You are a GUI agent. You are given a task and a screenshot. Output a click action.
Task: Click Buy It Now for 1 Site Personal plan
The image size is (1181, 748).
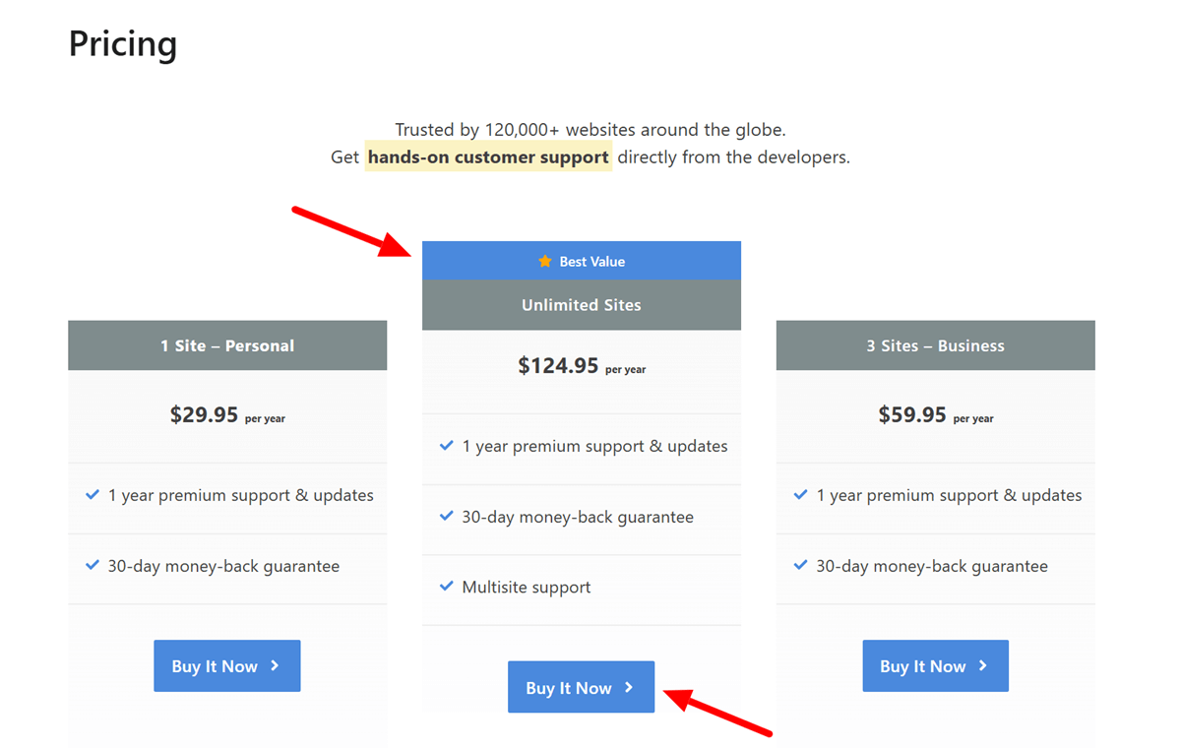point(226,665)
